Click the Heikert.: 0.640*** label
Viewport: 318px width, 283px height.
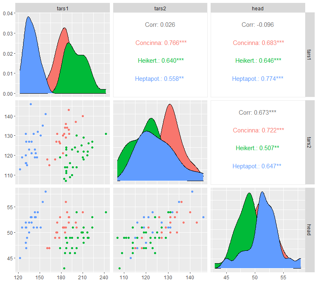click(161, 60)
